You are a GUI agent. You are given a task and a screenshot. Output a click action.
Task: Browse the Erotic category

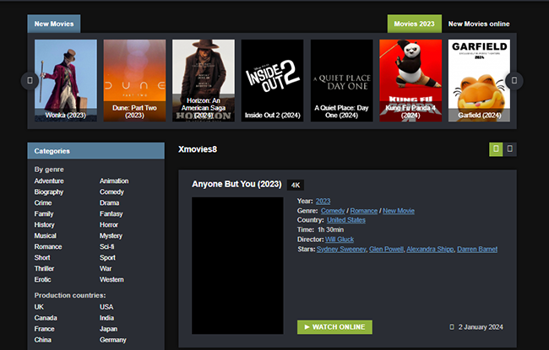click(x=43, y=279)
